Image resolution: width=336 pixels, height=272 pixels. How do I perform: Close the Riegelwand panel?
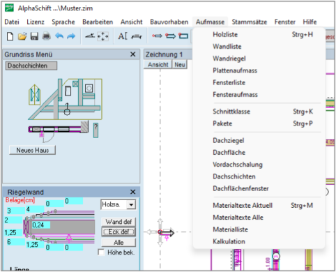132,192
